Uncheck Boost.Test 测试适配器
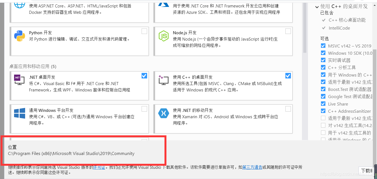Image resolution: width=377 pixels, height=179 pixels. (323, 89)
